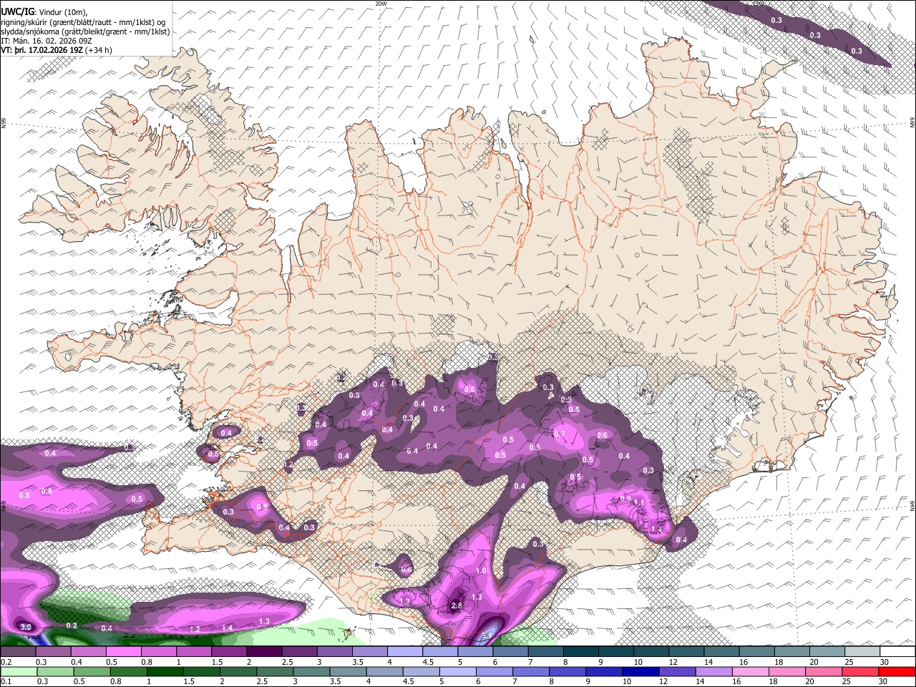Click the pale green swatch between 0.1 and 0.3 on the rain scale

coord(18,671)
